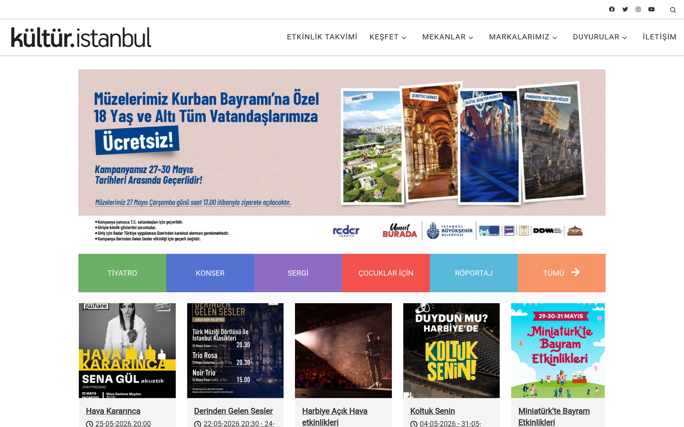Click the clock icon beside 25-05-2026 20:00

[89, 424]
